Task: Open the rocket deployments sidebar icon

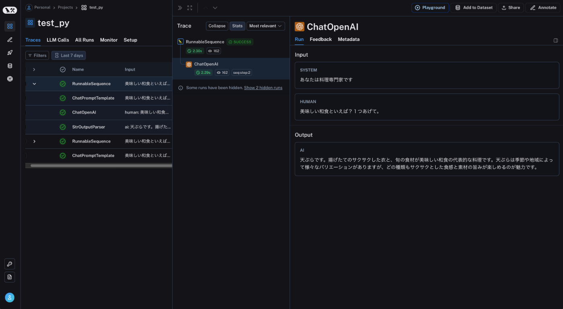Action: click(x=10, y=53)
